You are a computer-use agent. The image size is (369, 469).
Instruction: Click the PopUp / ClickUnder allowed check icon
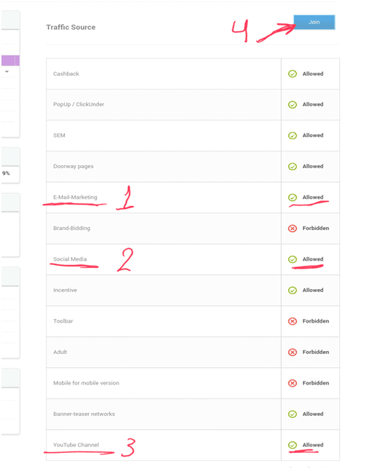click(293, 105)
